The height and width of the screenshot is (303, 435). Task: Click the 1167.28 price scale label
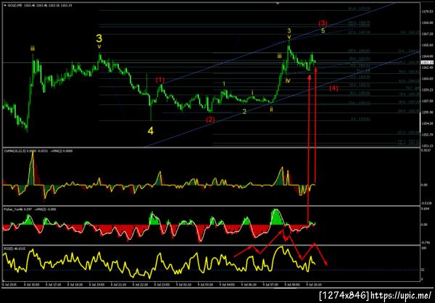429,34
